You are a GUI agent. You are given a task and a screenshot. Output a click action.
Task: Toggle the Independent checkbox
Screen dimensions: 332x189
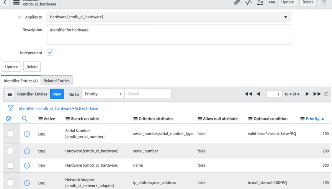click(50, 53)
